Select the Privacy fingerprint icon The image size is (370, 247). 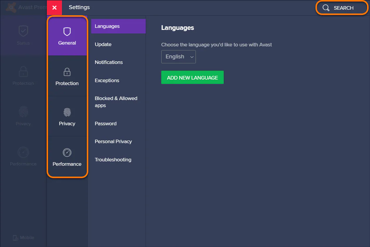click(x=67, y=112)
